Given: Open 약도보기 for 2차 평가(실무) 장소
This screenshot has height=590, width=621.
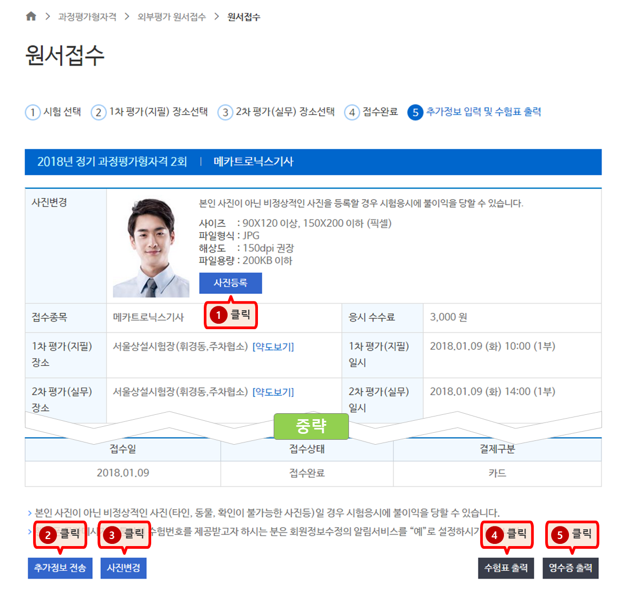Looking at the screenshot, I should 273,392.
